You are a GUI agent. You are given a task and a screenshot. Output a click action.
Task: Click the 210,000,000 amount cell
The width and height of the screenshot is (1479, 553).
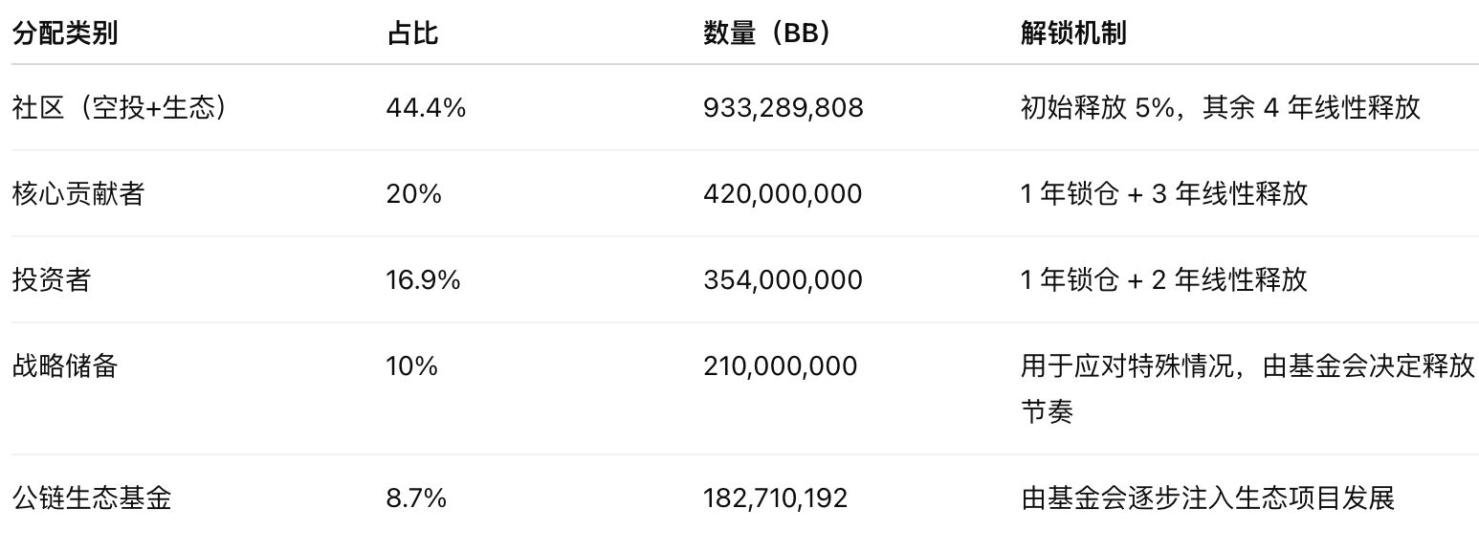tap(780, 366)
